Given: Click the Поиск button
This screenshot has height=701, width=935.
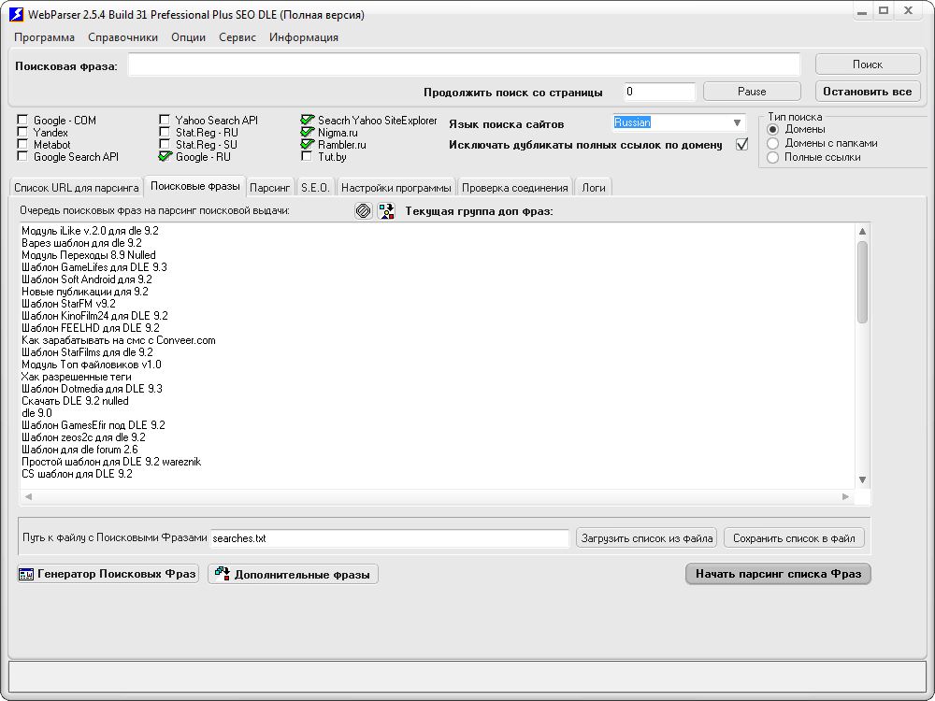Looking at the screenshot, I should [868, 64].
